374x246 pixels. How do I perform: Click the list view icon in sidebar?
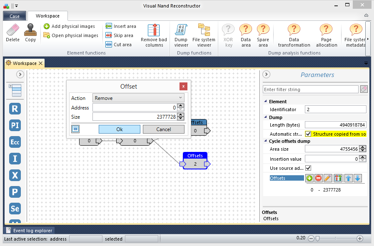click(15, 90)
